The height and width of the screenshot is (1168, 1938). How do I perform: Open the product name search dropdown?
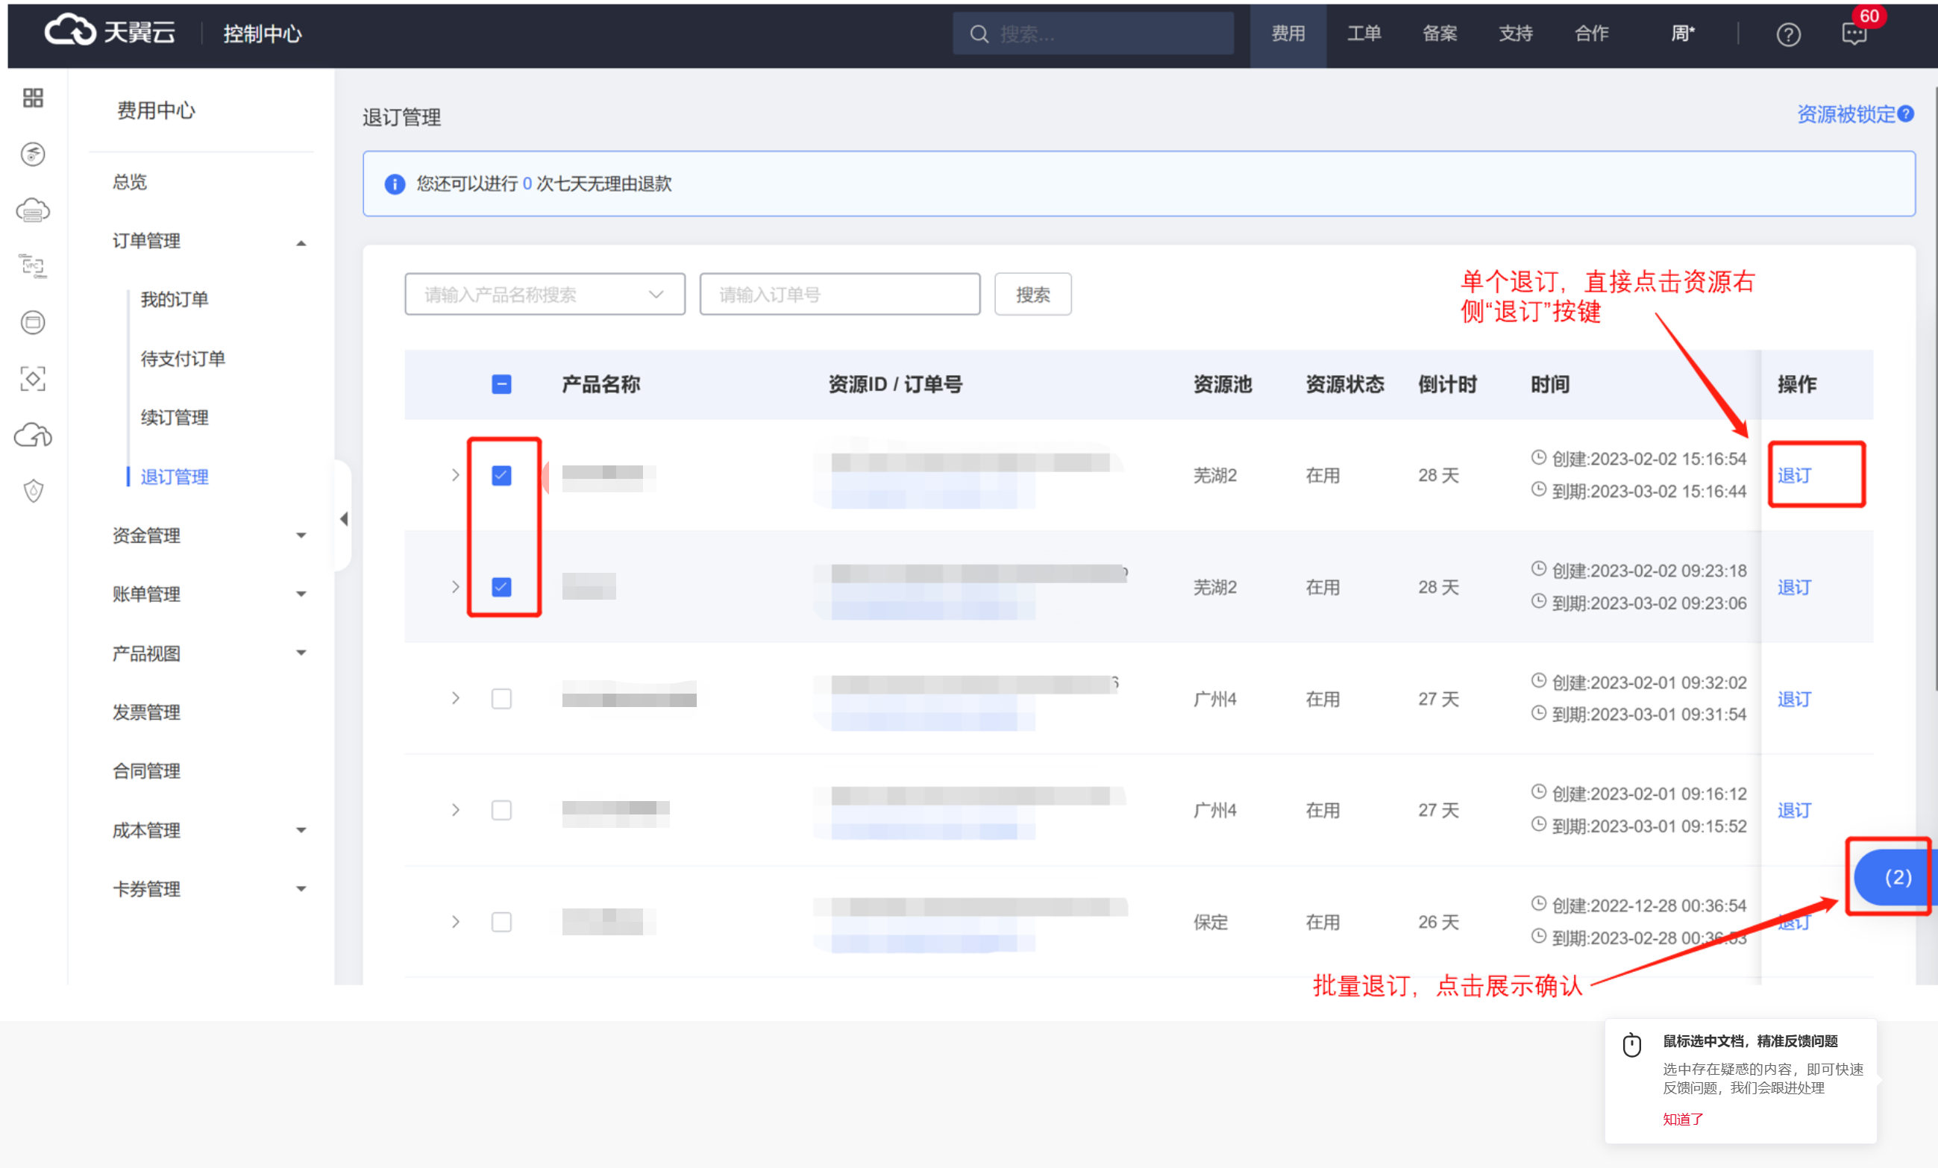click(x=545, y=294)
